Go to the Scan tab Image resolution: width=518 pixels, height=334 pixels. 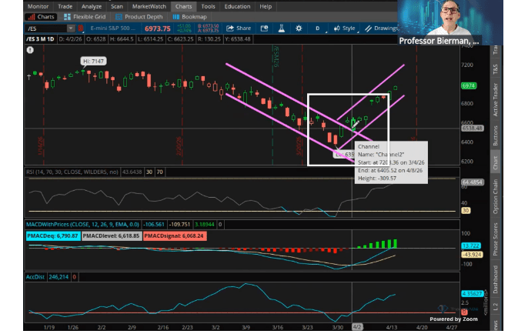pyautogui.click(x=117, y=6)
